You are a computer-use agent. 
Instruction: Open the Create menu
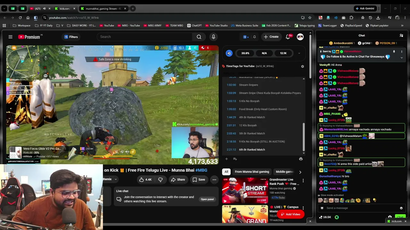tap(271, 37)
